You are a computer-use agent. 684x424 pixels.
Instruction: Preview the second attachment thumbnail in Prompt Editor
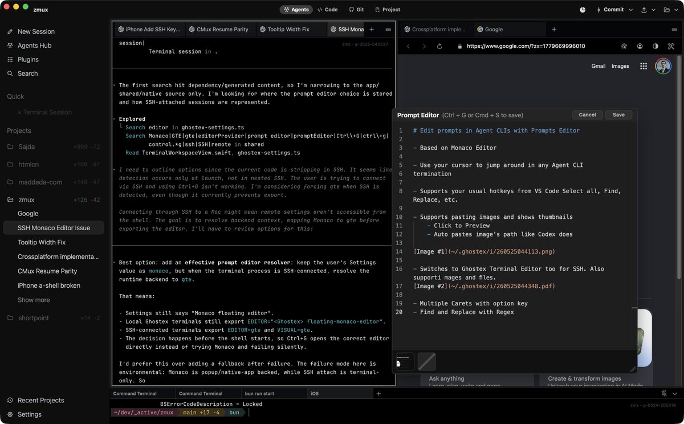point(427,361)
